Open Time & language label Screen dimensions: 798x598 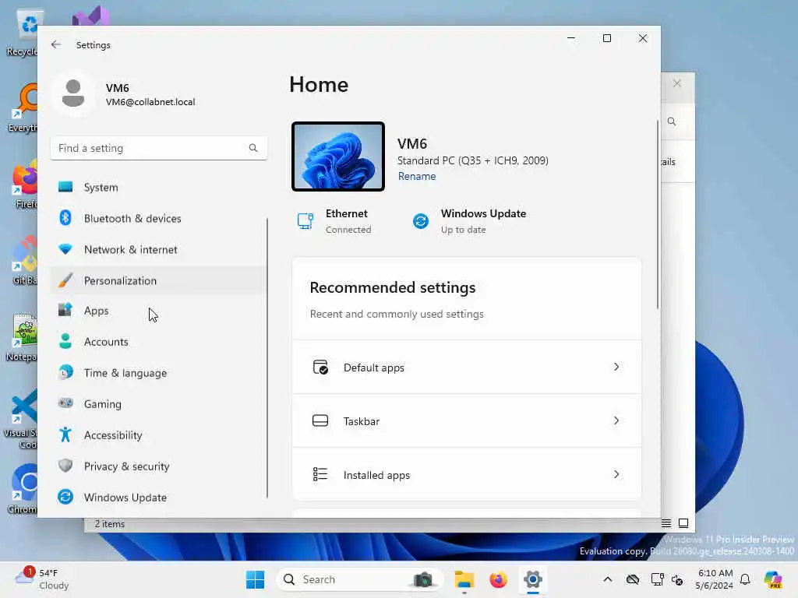(x=125, y=373)
